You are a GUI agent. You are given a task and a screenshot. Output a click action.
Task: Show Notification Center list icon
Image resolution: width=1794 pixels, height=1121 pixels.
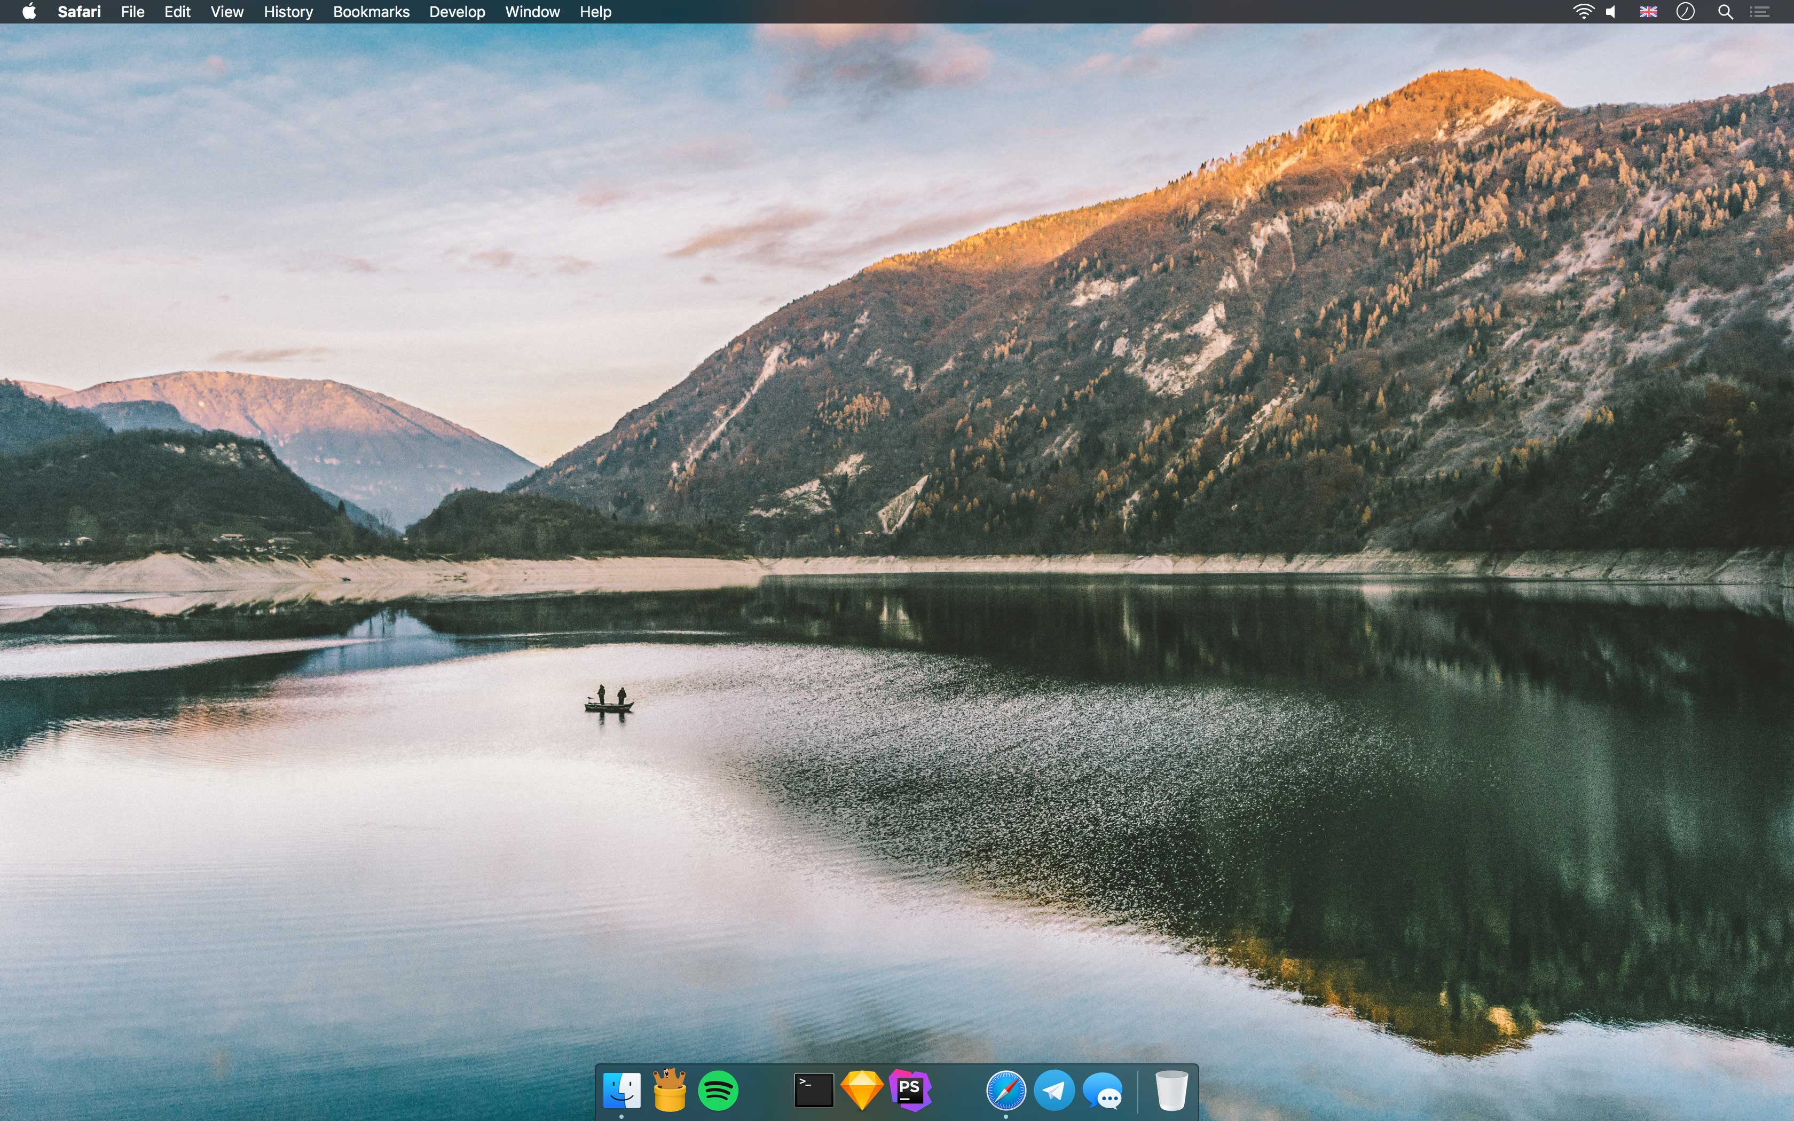(1760, 12)
